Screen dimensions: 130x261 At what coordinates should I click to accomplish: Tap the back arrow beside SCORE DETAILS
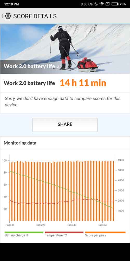click(x=2, y=16)
